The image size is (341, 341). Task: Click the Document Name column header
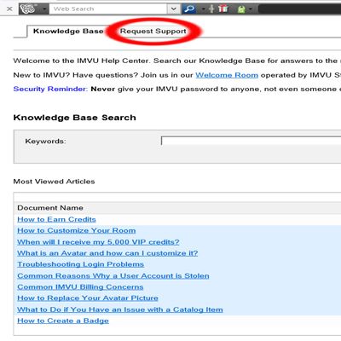tap(50, 208)
